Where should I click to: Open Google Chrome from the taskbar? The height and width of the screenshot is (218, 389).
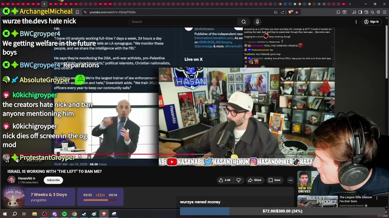pyautogui.click(x=74, y=214)
